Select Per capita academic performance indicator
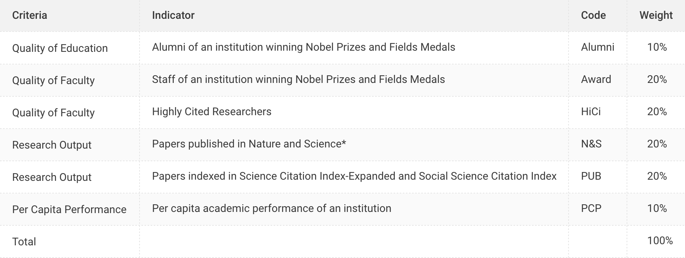The height and width of the screenshot is (258, 685). coord(271,208)
